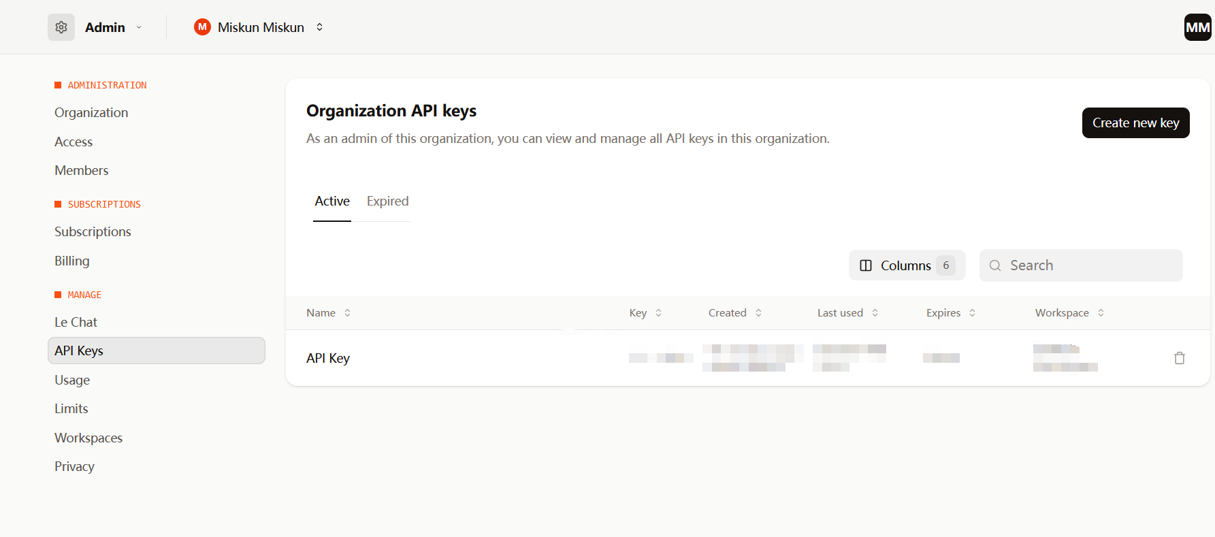This screenshot has width=1215, height=537.
Task: Open the Columns selector button
Action: pyautogui.click(x=907, y=265)
